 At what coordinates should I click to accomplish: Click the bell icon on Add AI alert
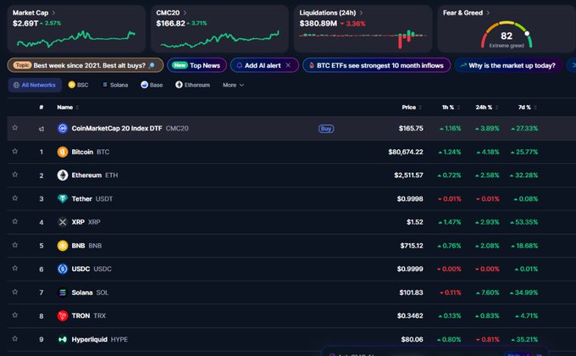click(x=239, y=65)
